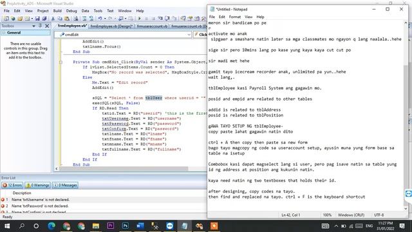Click the Copy icon in Visual Studio toolbar
The width and height of the screenshot is (412, 232).
tap(60, 19)
